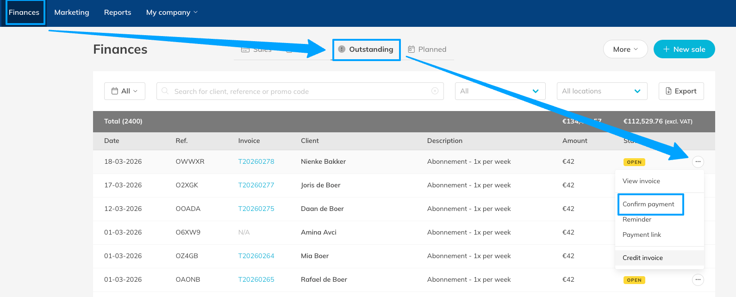736x297 pixels.
Task: Choose Credit invoice in the menu
Action: coord(642,258)
